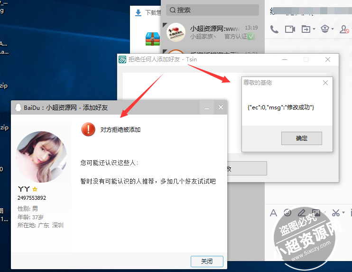Click the 搜索 search field in QQ
Image resolution: width=352 pixels, height=272 pixels.
[x=213, y=10]
